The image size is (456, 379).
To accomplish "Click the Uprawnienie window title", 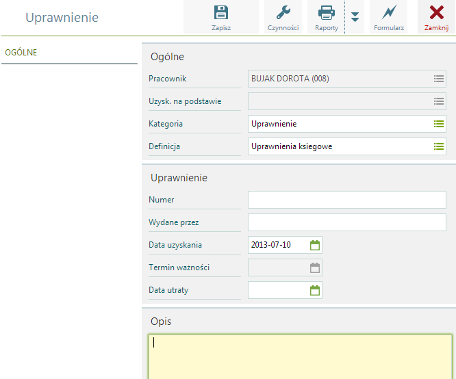I will [x=62, y=17].
